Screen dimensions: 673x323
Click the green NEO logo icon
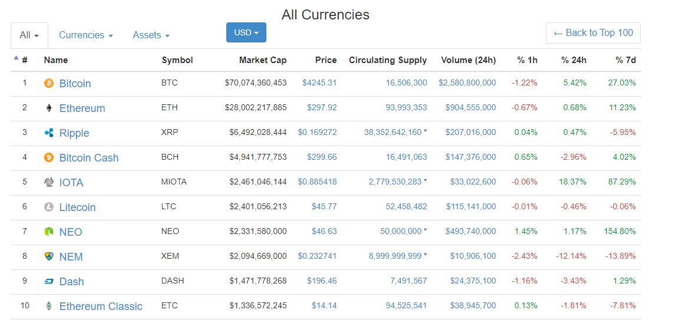(49, 232)
